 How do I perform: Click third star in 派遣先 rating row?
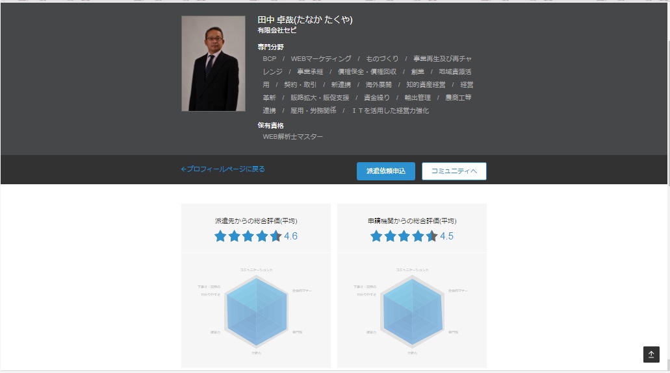[x=248, y=236]
